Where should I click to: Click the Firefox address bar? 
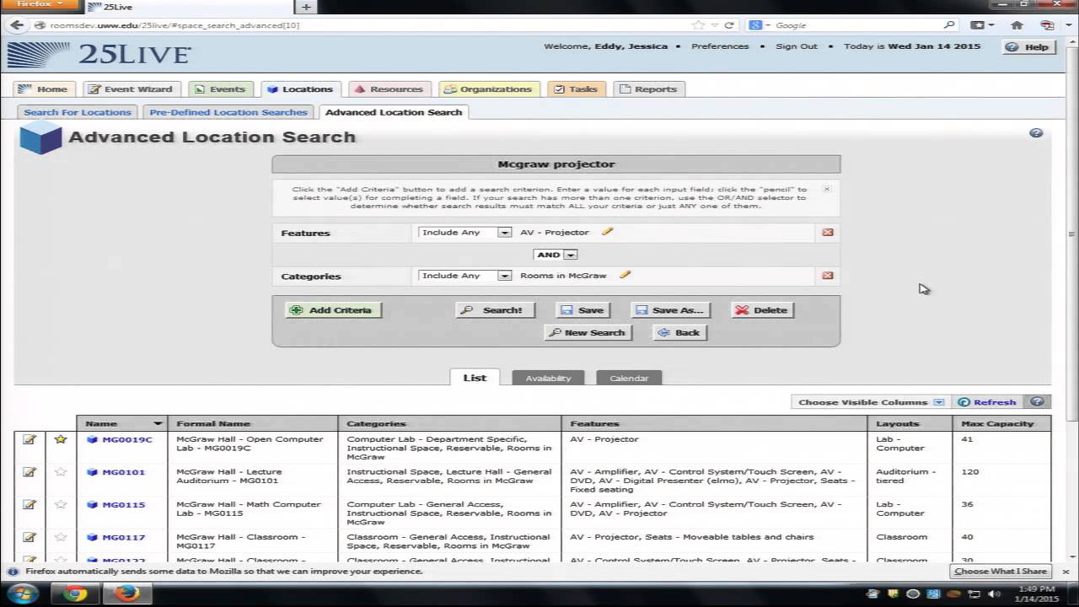click(362, 25)
